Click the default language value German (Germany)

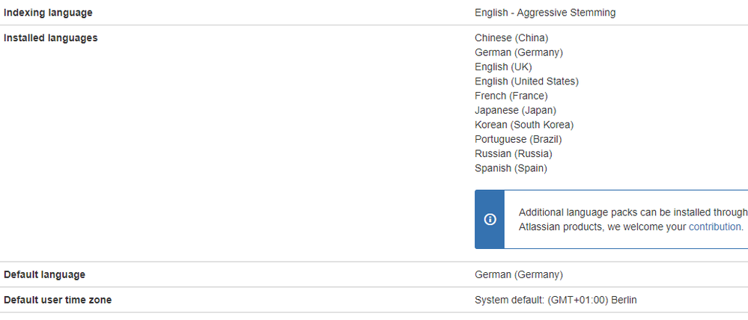point(519,274)
